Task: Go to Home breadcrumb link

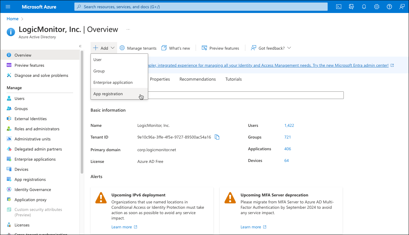Action: click(x=13, y=19)
